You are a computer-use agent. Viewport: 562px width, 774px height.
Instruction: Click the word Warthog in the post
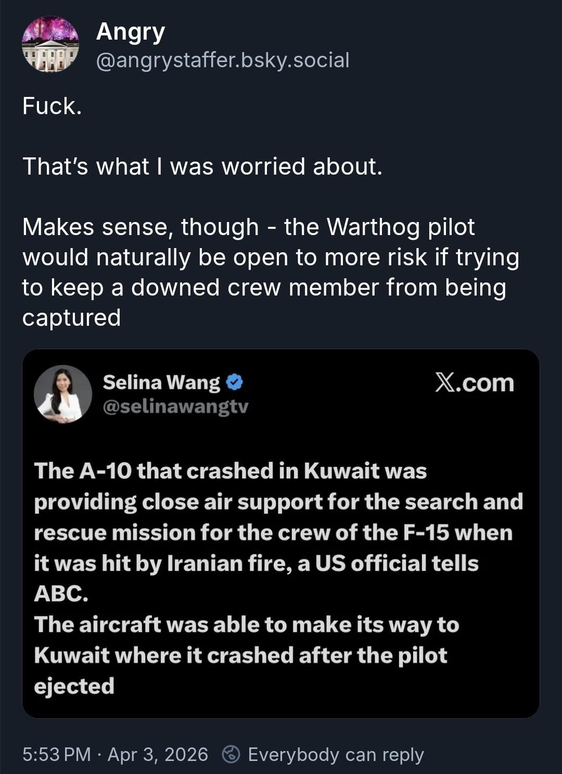[x=373, y=227]
